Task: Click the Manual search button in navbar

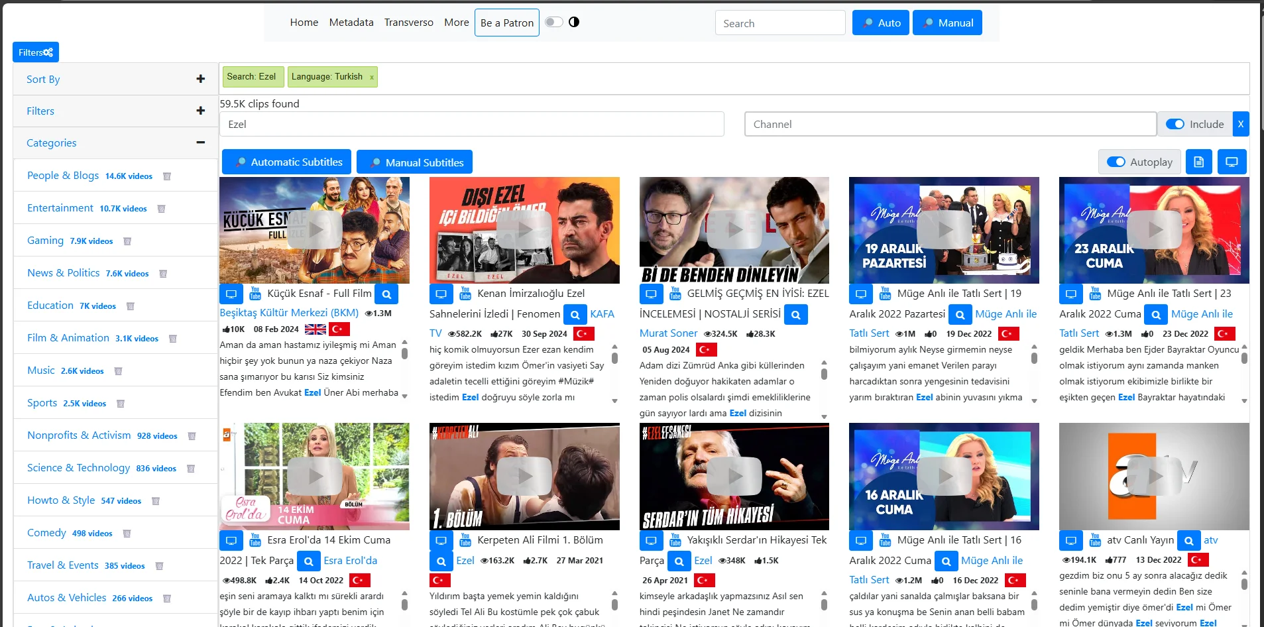Action: pos(947,23)
